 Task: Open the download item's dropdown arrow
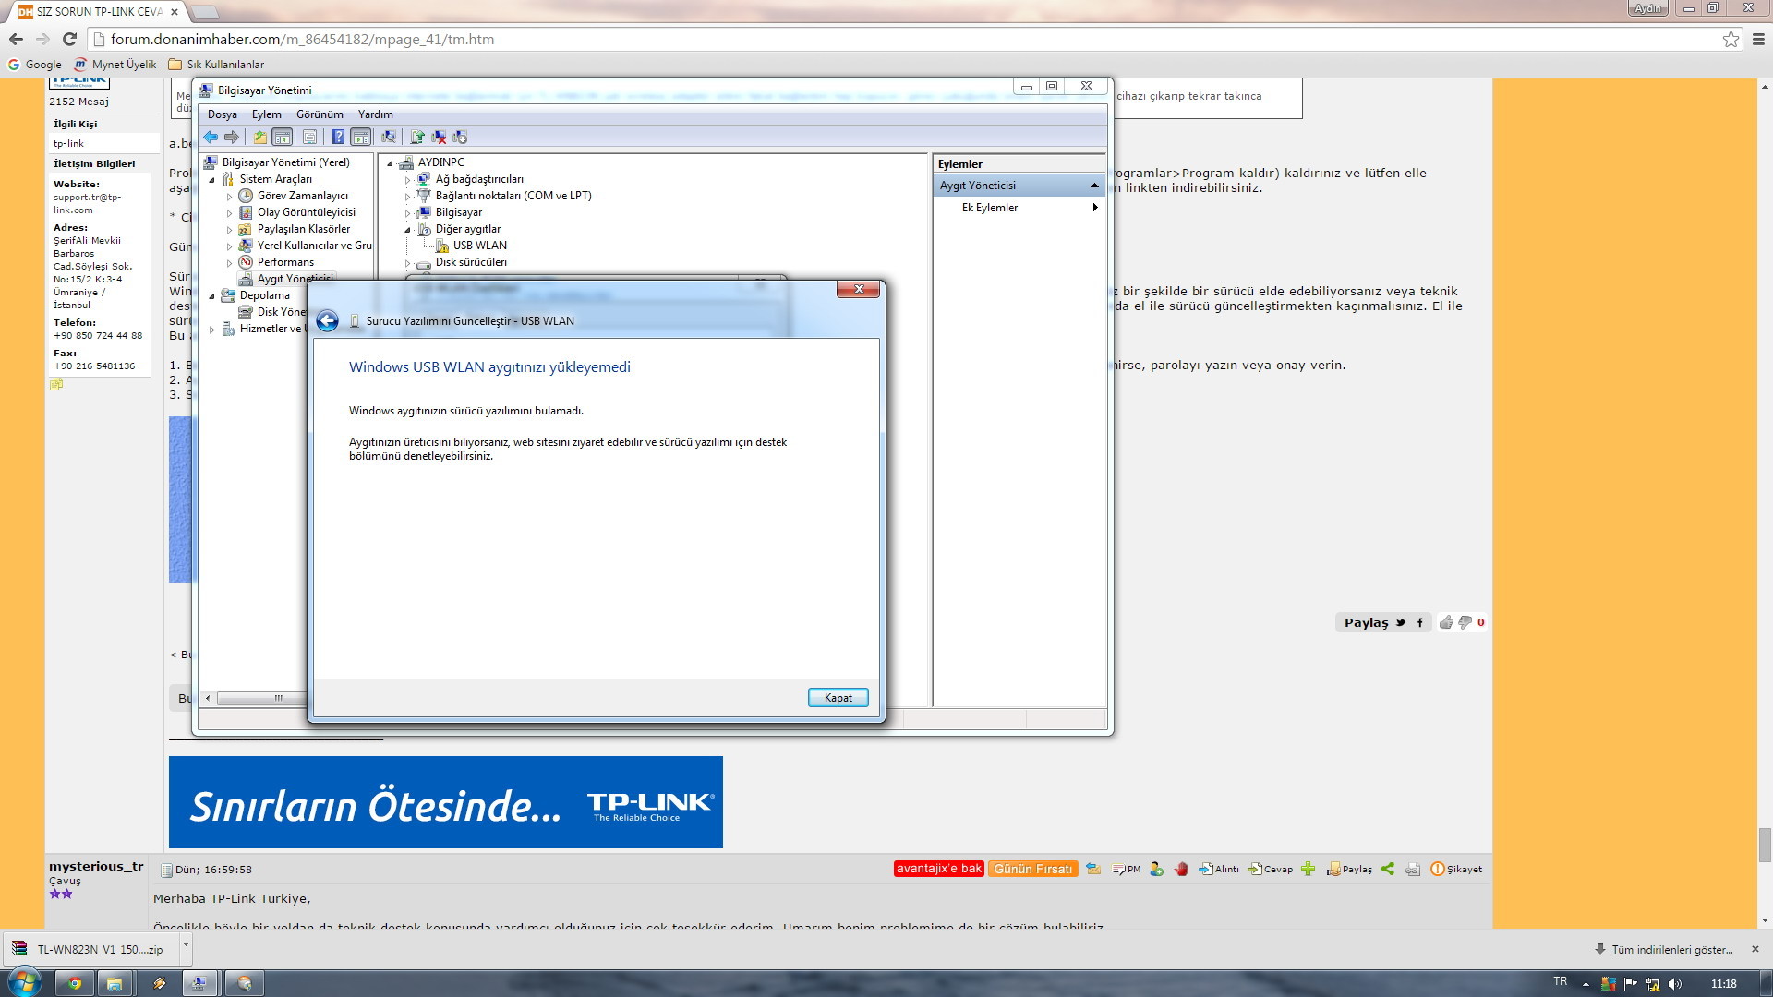[186, 945]
